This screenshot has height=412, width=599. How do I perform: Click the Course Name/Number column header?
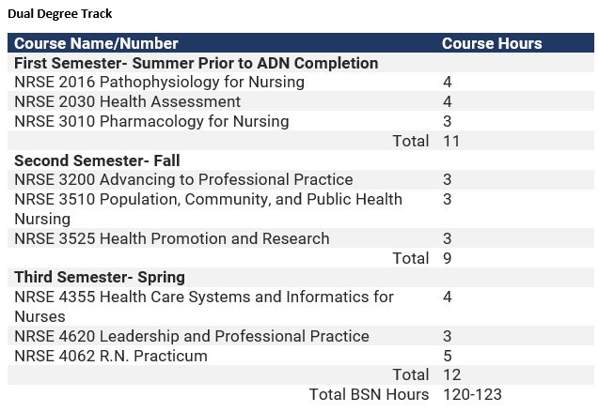pos(96,43)
